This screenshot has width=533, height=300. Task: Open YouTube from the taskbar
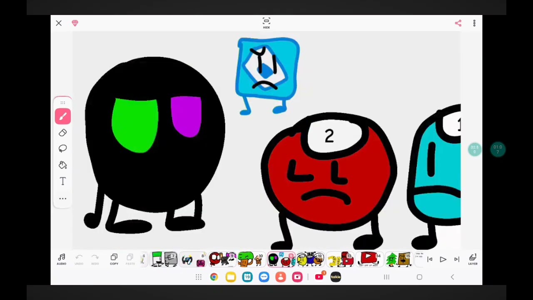click(319, 277)
